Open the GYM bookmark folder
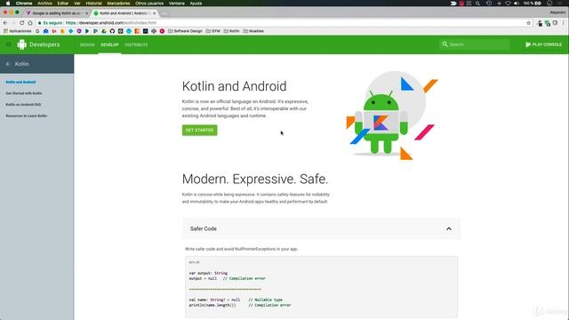Viewport: 569px width, 320px height. (x=213, y=31)
